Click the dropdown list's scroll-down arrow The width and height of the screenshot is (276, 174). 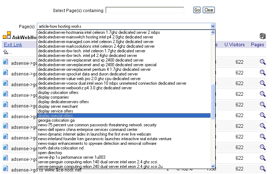(x=213, y=166)
